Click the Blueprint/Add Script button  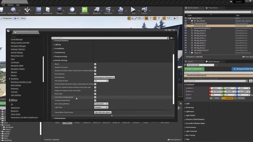[242, 69]
